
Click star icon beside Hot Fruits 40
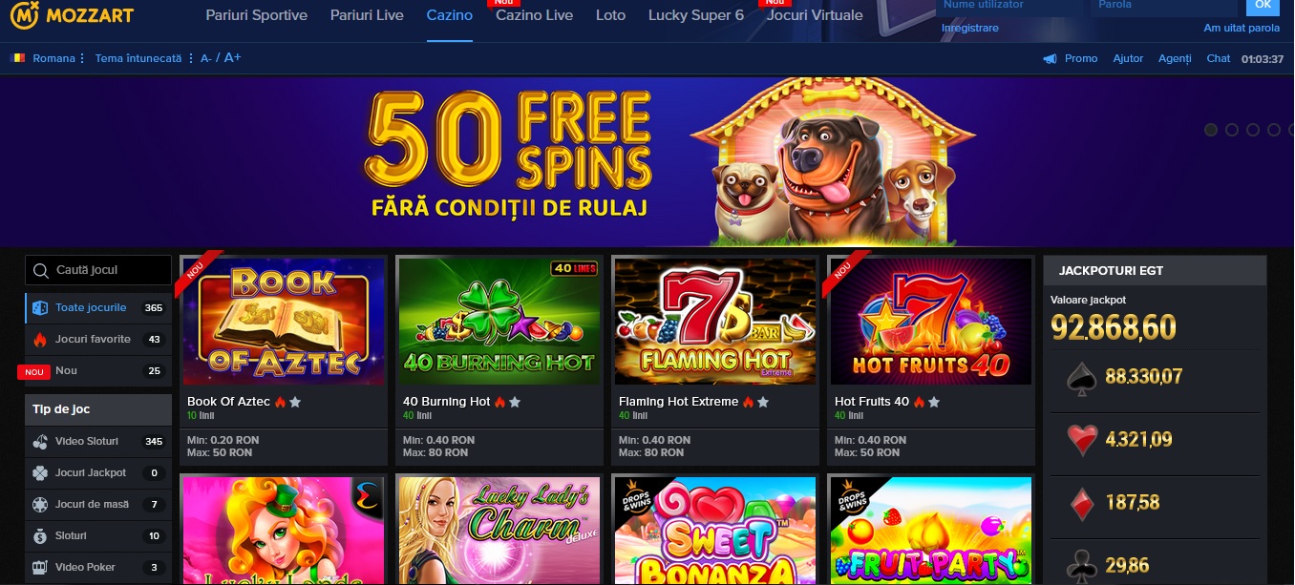[x=934, y=402]
